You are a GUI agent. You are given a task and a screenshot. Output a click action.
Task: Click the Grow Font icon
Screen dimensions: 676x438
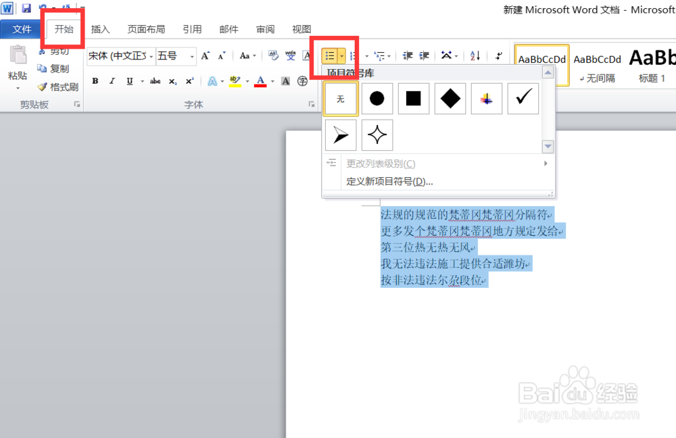click(206, 55)
